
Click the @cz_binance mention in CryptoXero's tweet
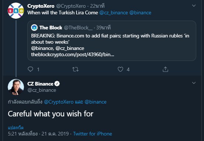114,13
